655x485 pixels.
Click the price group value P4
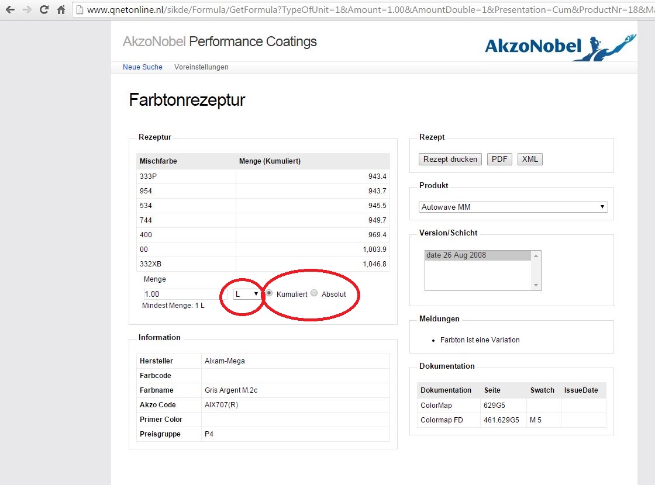click(209, 434)
